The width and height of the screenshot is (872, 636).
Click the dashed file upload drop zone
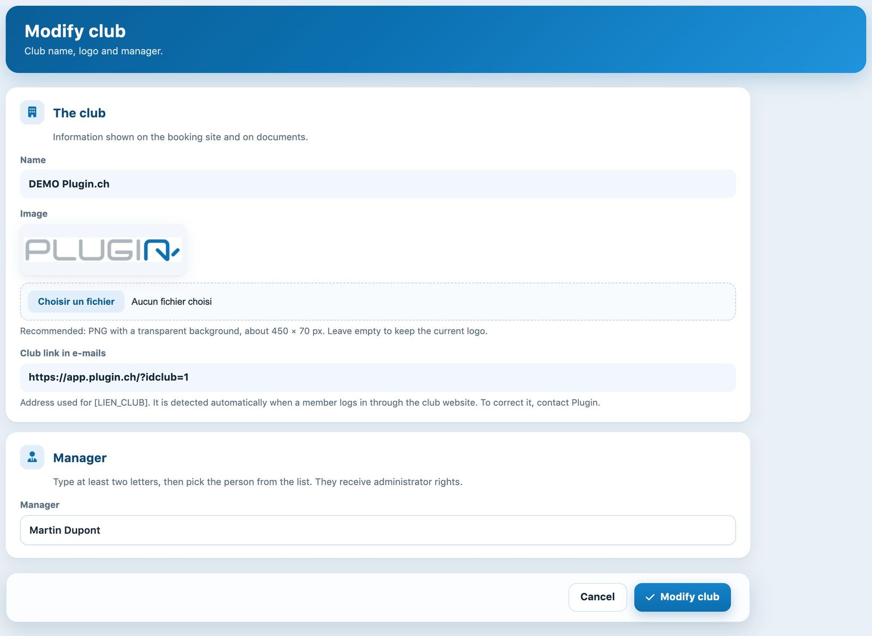(378, 302)
